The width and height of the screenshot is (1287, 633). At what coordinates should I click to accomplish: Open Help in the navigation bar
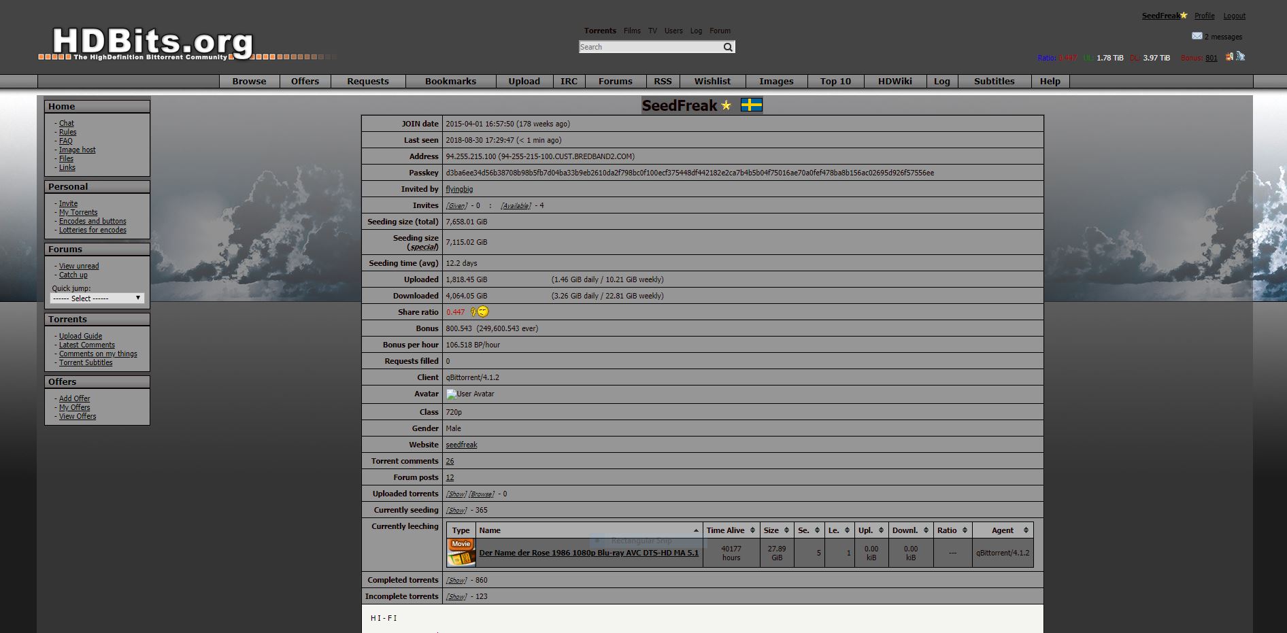click(1050, 81)
